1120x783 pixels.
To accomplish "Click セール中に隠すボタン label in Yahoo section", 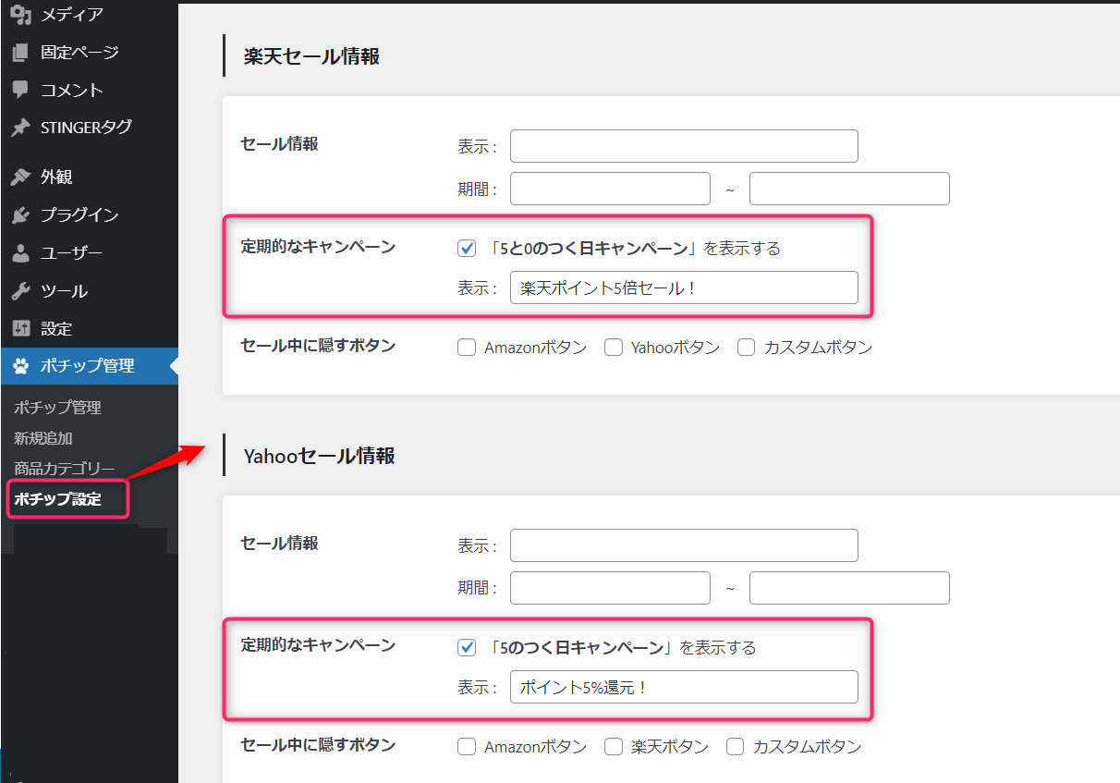I will 318,744.
